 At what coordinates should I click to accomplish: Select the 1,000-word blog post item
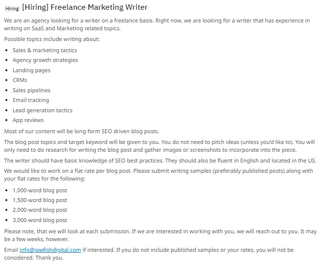point(40,190)
